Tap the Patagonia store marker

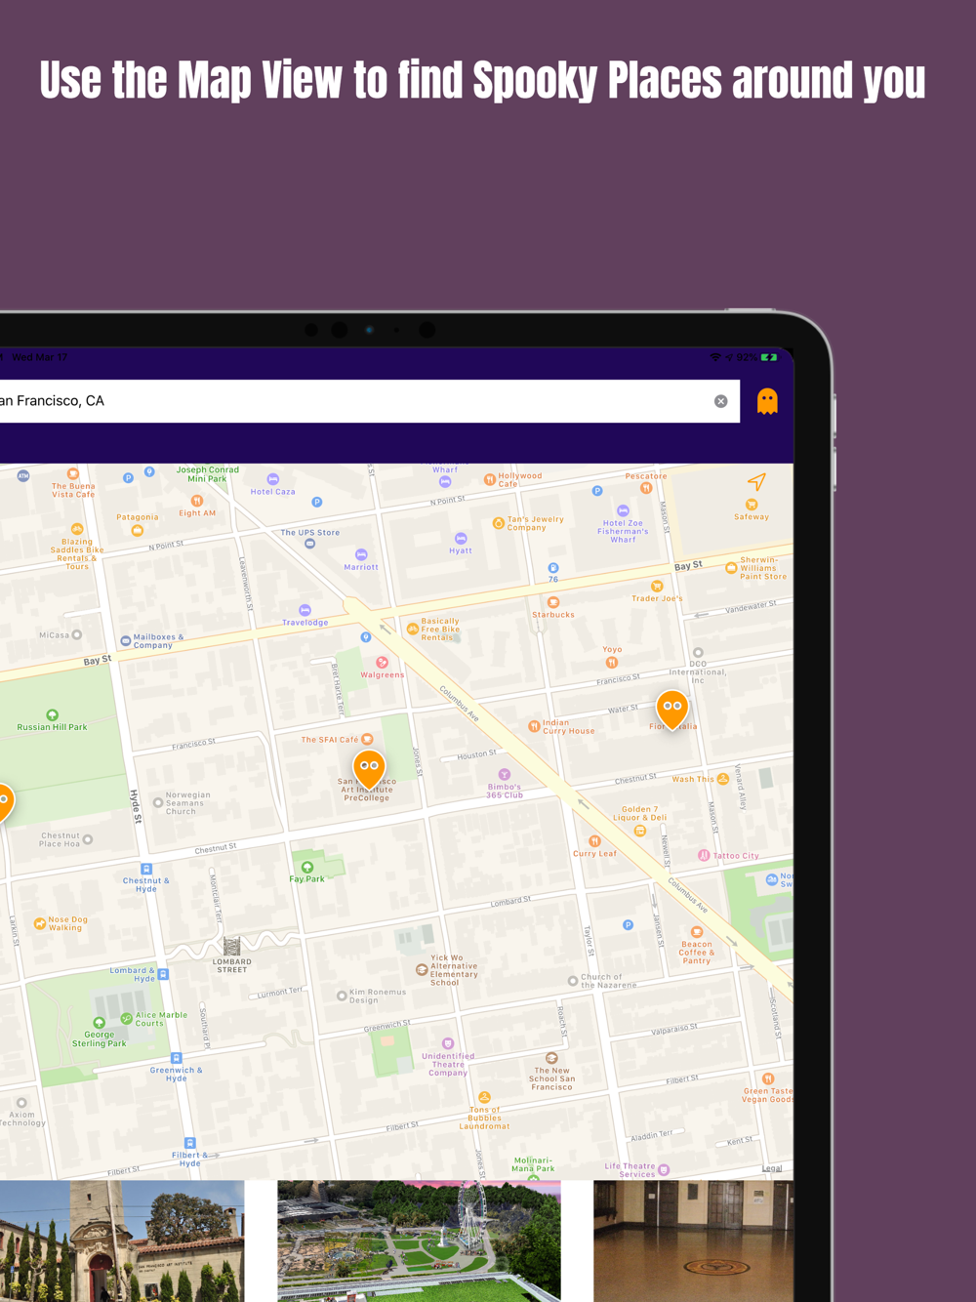[138, 530]
